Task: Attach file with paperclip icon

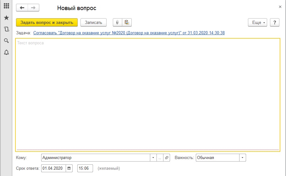Action: 117,22
